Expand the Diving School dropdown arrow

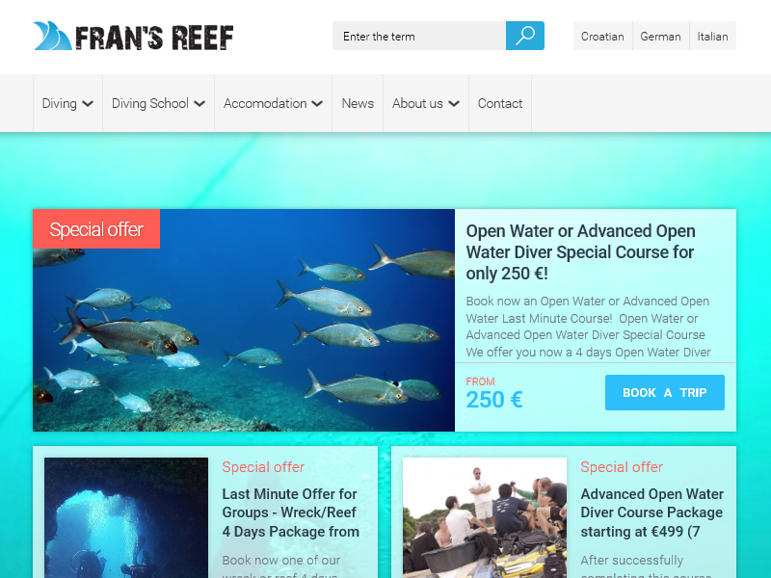[x=199, y=104]
